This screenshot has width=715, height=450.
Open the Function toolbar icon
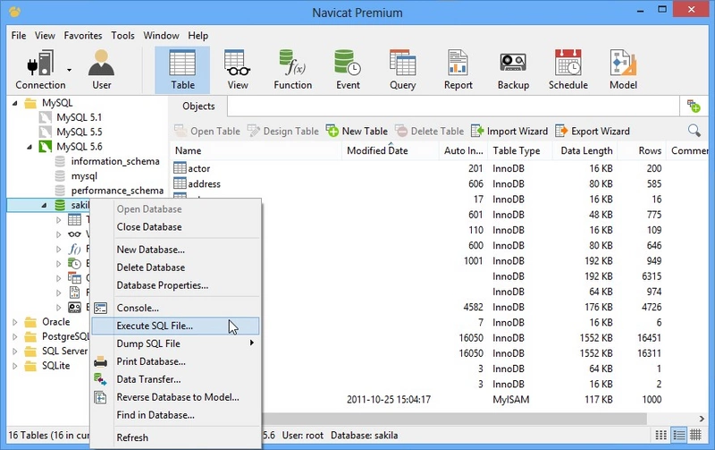pos(293,70)
